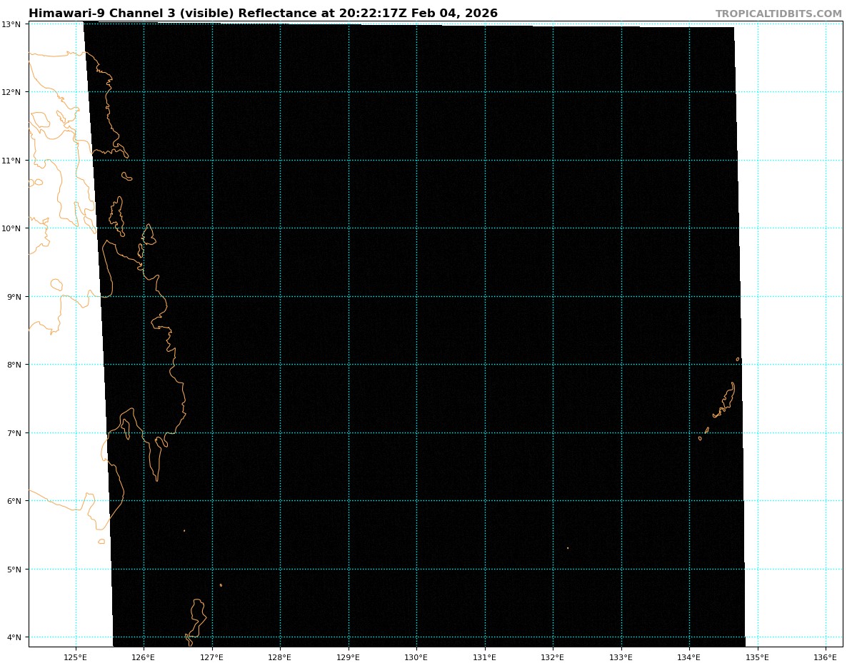Select the 125°E longitude axis label
Viewport: 857px width, 663px height.
pyautogui.click(x=76, y=657)
